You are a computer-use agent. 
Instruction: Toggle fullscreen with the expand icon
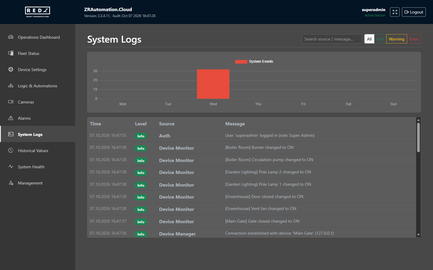coord(395,12)
